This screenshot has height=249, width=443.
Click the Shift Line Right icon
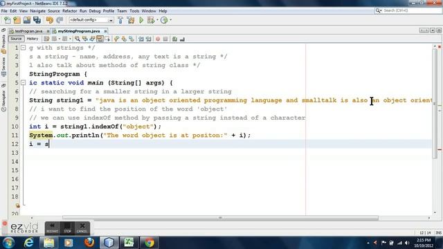coord(148,39)
